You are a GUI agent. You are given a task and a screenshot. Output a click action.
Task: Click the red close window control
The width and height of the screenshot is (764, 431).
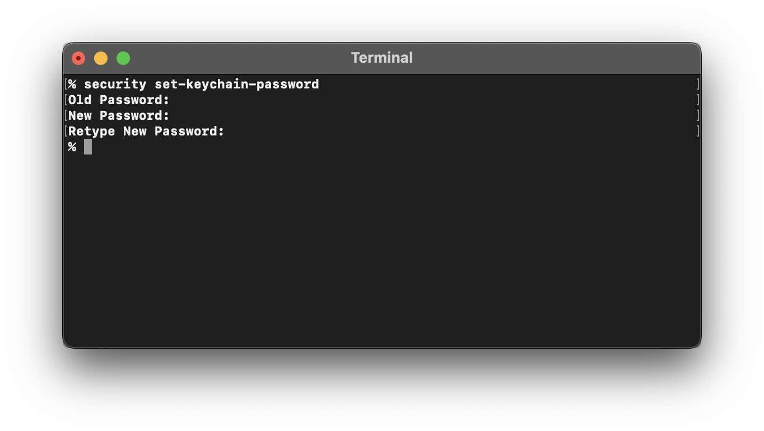coord(78,58)
